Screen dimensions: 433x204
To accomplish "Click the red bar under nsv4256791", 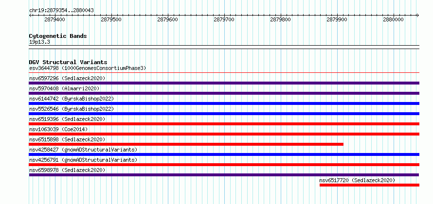I will pos(224,165).
